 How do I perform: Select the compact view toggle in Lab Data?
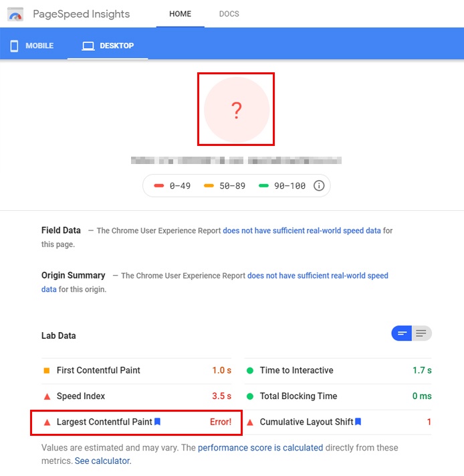pyautogui.click(x=402, y=333)
